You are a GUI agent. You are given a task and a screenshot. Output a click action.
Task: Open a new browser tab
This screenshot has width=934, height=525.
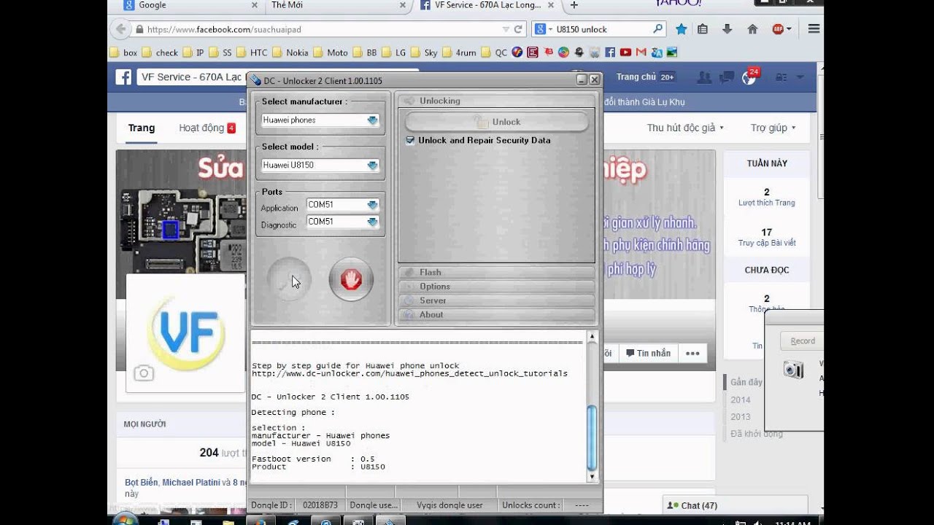pyautogui.click(x=574, y=5)
